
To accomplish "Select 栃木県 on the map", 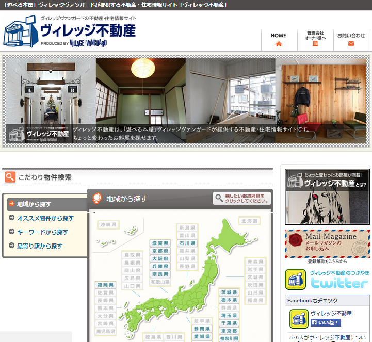I will pos(229,300).
